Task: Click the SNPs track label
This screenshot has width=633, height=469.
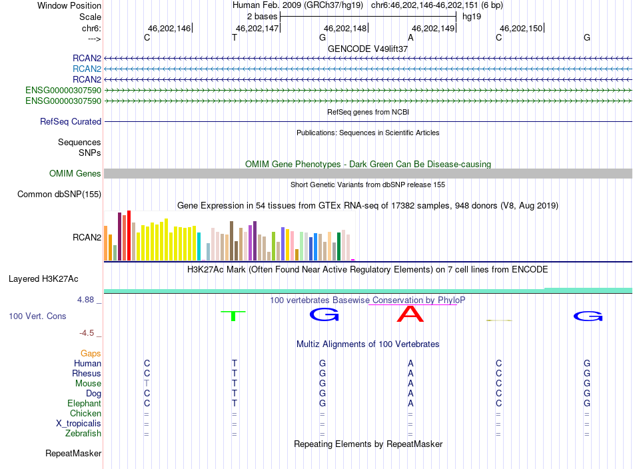Action: click(90, 153)
